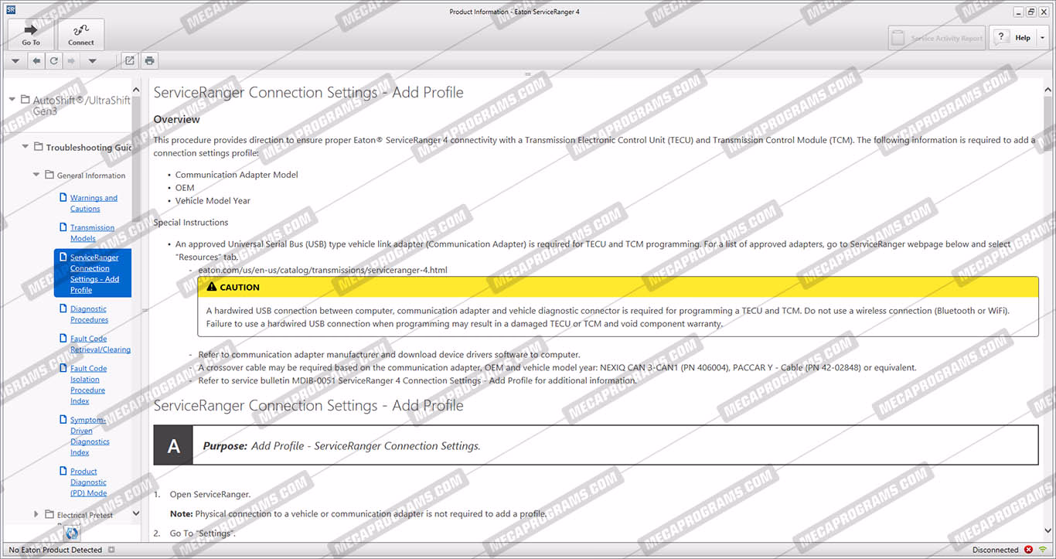Click the red Disconnected status icon
Viewport: 1056px width, 559px height.
1028,550
